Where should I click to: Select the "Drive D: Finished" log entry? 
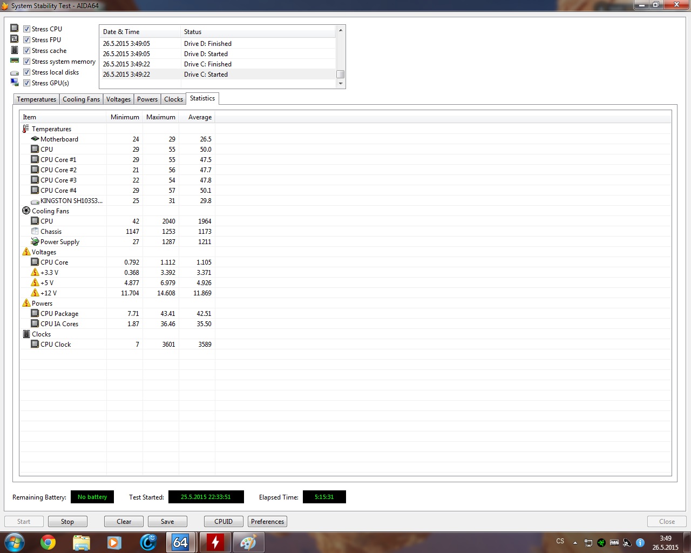(218, 44)
